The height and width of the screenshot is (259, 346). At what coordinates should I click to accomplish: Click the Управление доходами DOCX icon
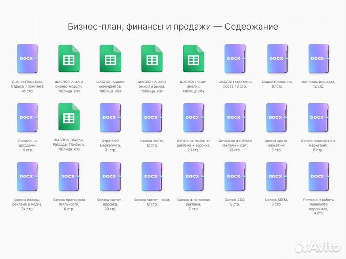pos(27,118)
